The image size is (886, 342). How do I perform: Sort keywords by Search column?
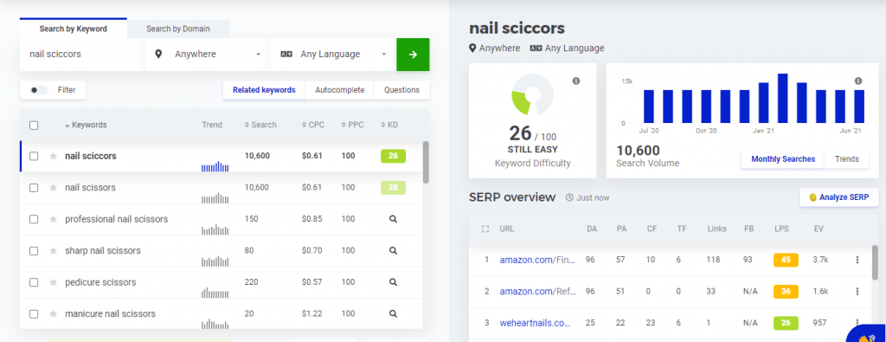[260, 125]
